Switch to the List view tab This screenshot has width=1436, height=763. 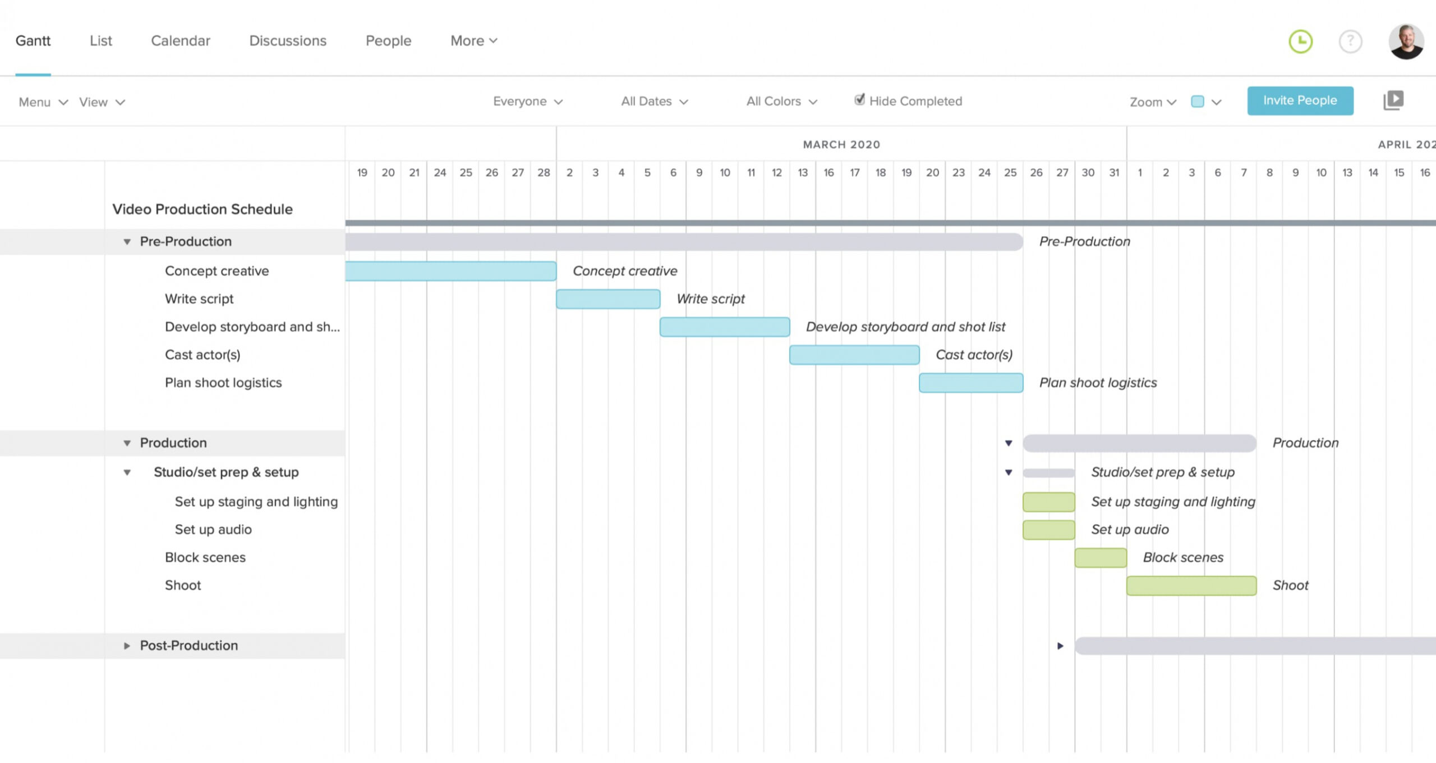pos(100,40)
